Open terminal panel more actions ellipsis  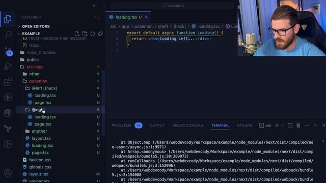[x=307, y=126]
